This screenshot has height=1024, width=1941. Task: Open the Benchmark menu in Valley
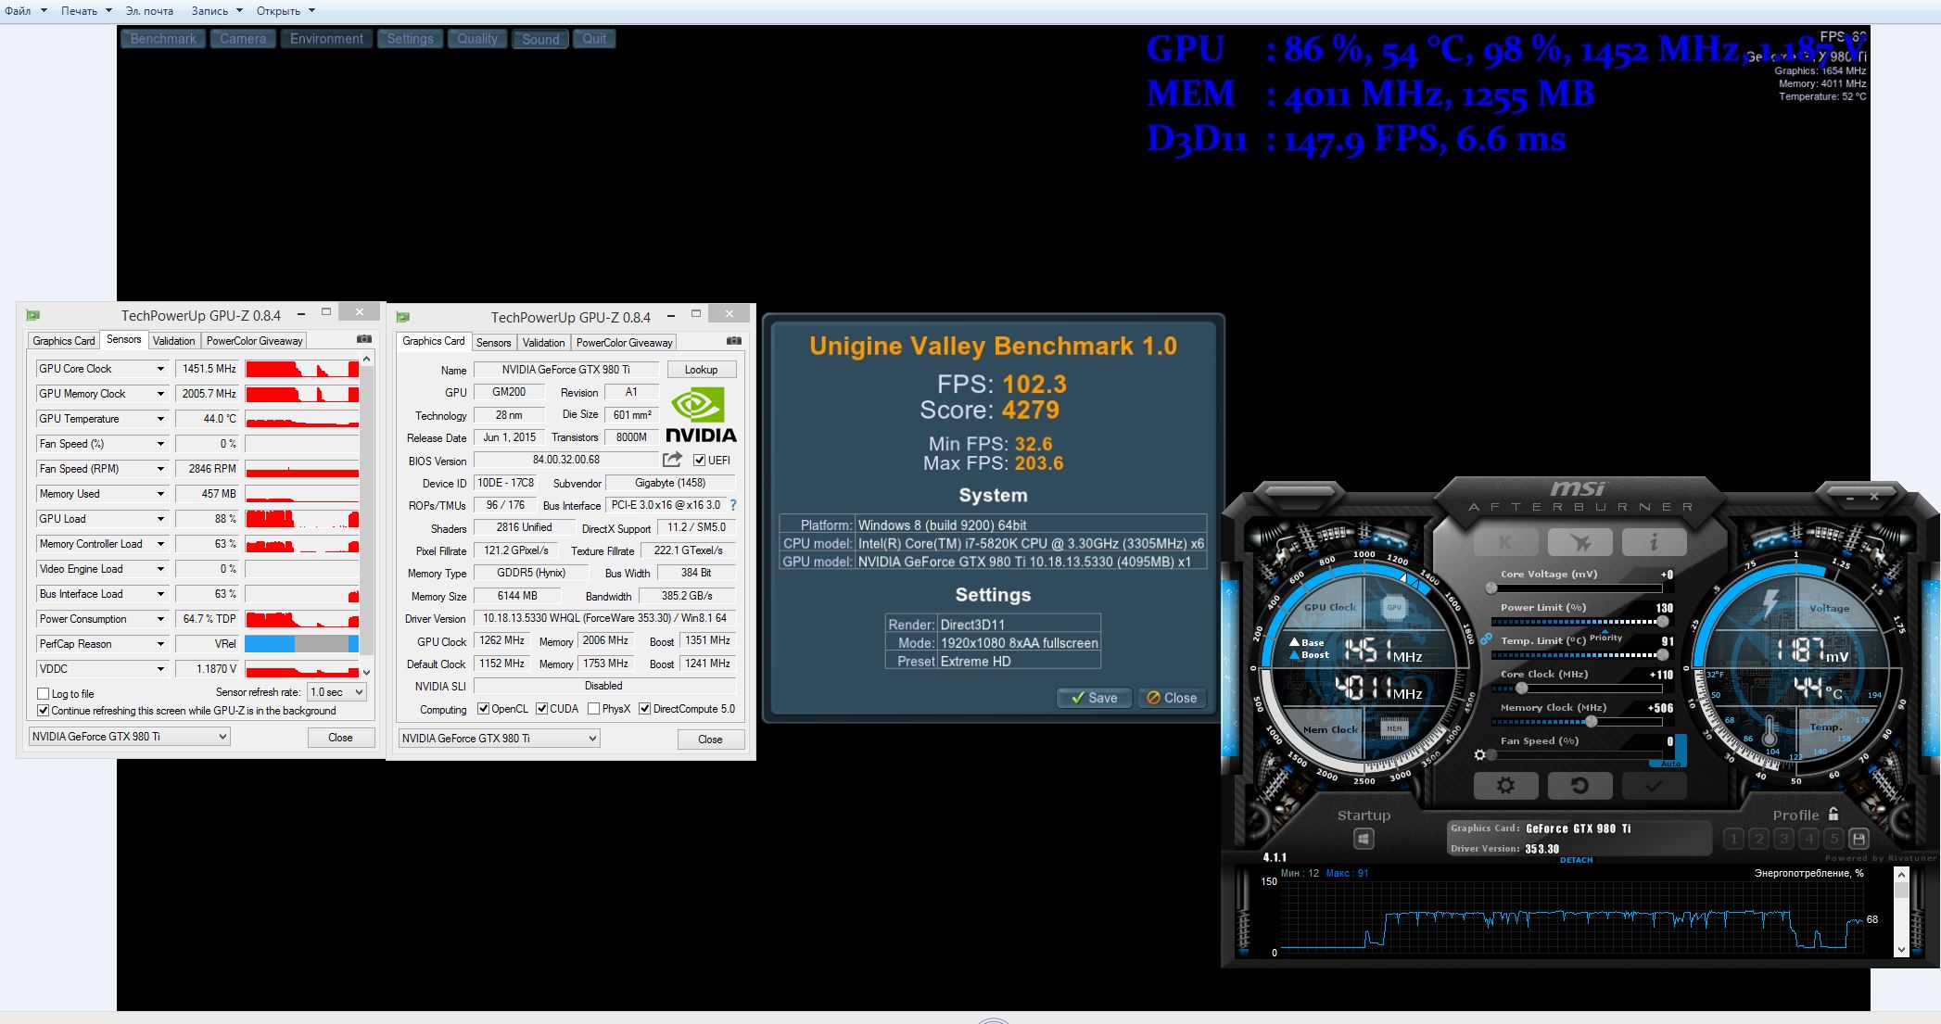(163, 39)
